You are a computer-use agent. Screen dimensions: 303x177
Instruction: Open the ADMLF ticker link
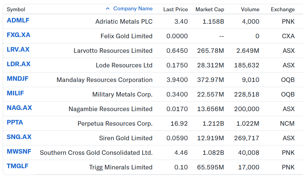tap(18, 20)
